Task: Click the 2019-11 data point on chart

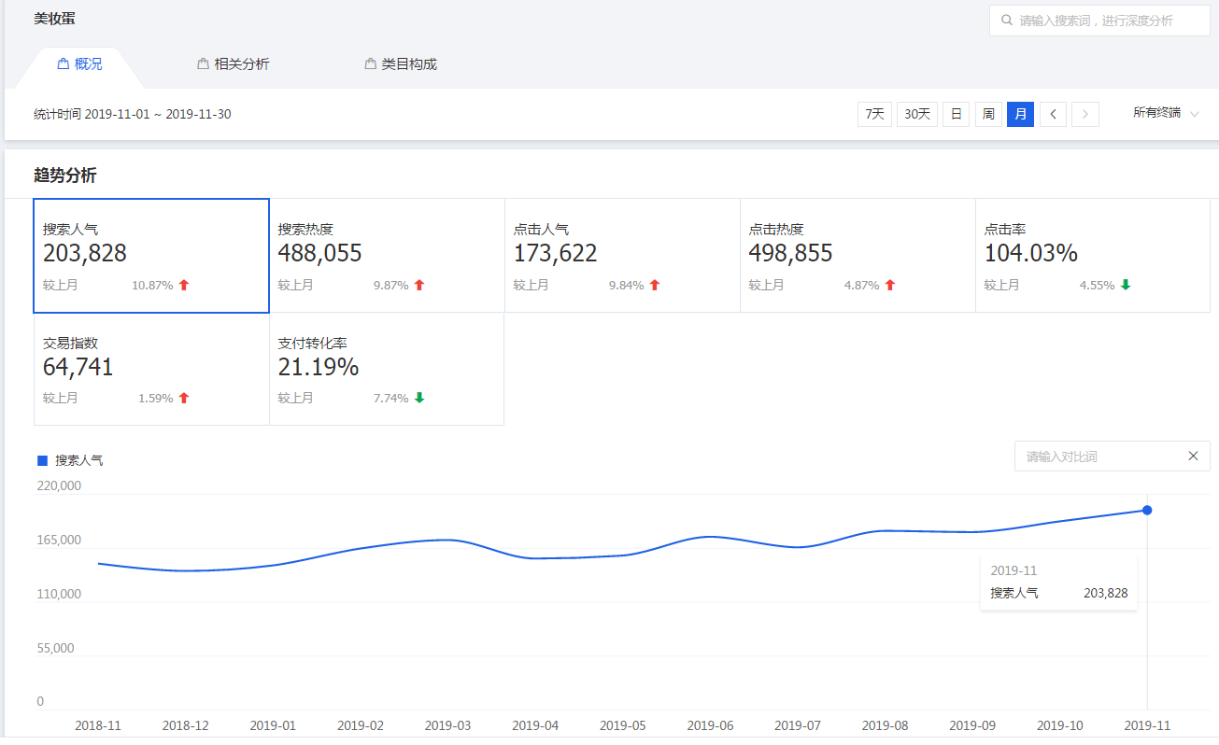Action: [1147, 510]
